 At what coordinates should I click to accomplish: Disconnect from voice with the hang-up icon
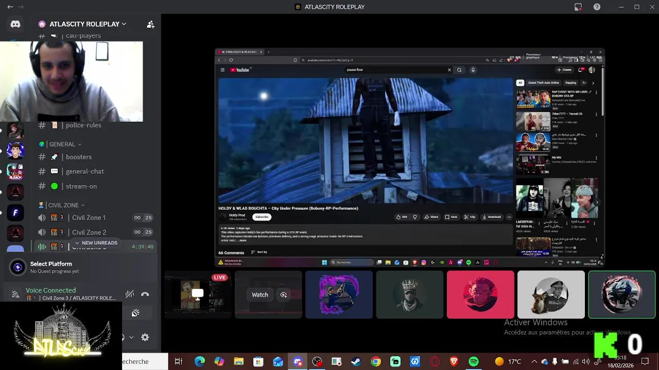[x=145, y=294]
